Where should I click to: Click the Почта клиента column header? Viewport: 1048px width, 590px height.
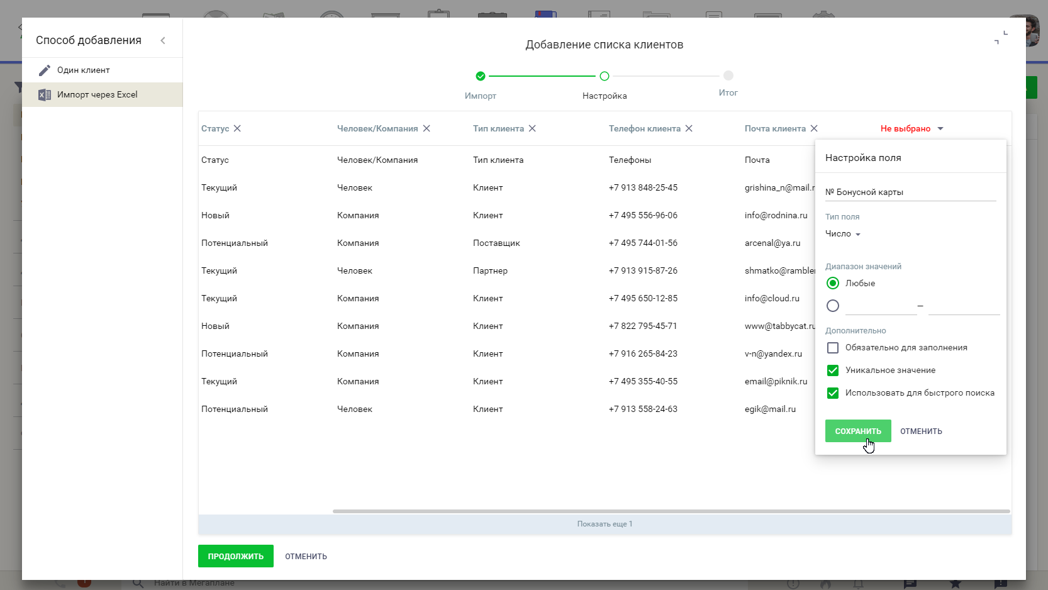[x=775, y=128]
